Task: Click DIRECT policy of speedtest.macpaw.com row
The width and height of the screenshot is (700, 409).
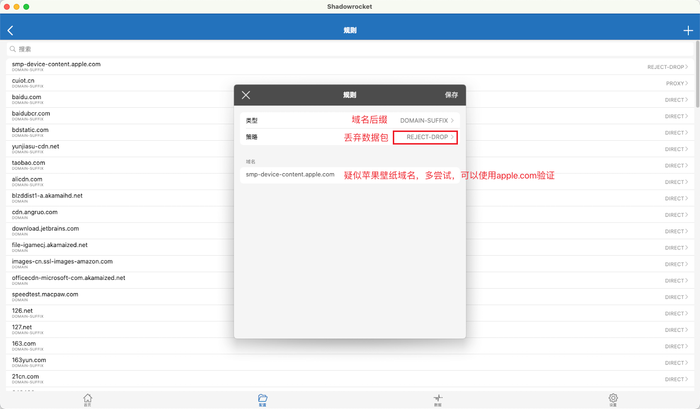Action: pos(674,297)
